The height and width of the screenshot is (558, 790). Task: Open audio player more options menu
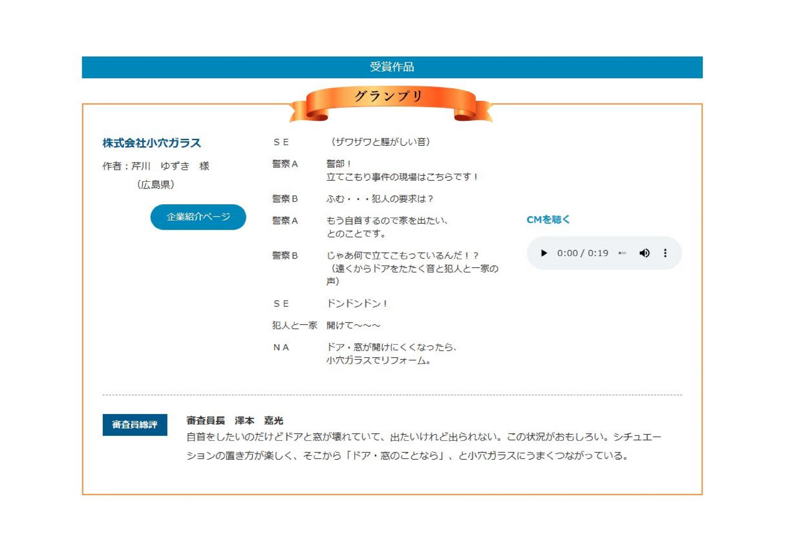point(665,253)
